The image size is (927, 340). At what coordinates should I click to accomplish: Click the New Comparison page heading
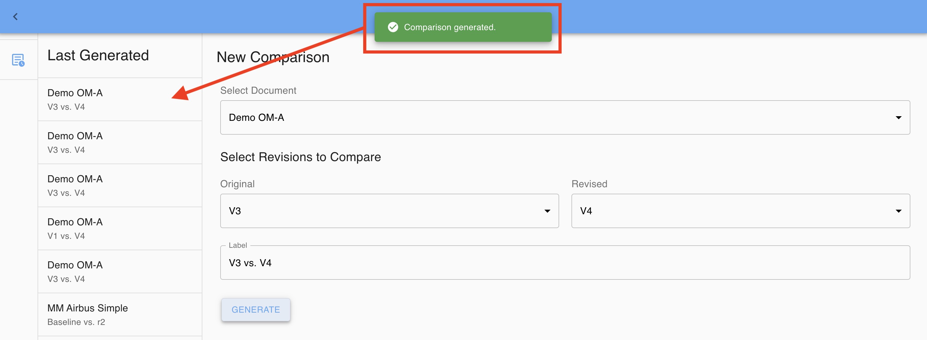[273, 57]
